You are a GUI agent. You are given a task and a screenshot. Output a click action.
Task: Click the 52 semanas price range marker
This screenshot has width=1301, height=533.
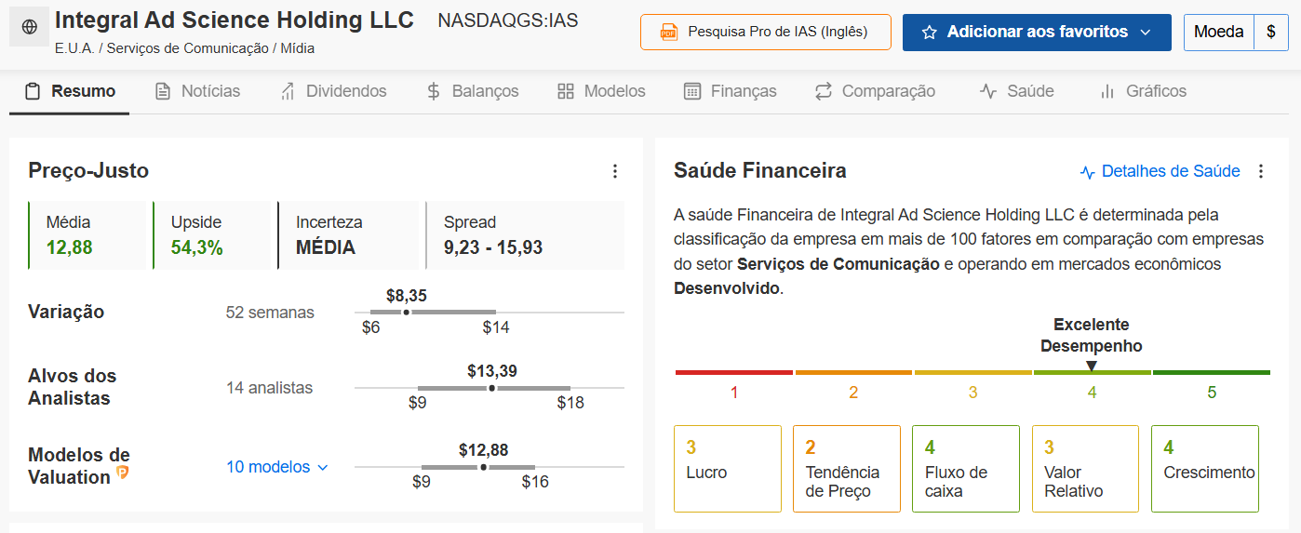406,312
